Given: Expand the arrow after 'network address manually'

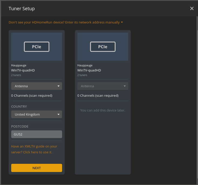Looking at the screenshot, I should click(122, 22).
